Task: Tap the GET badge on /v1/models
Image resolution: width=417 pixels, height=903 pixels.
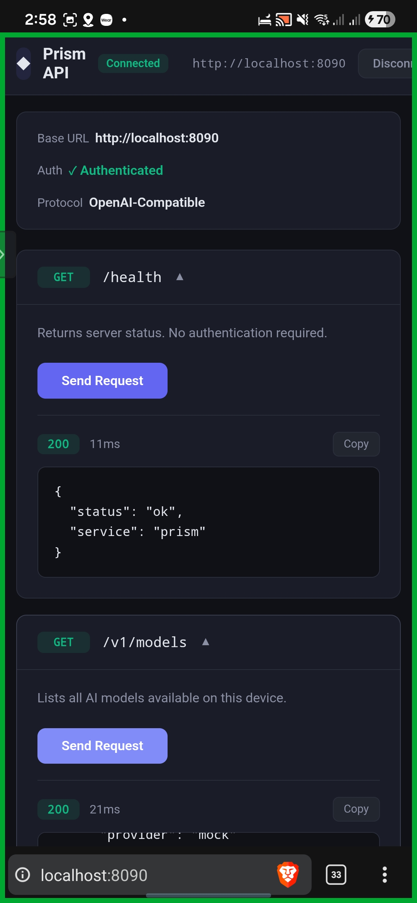Action: [63, 642]
